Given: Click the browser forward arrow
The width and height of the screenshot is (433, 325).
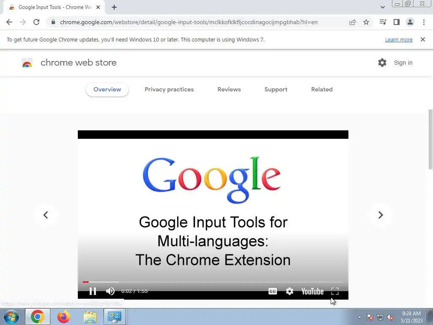Looking at the screenshot, I should click(x=23, y=22).
